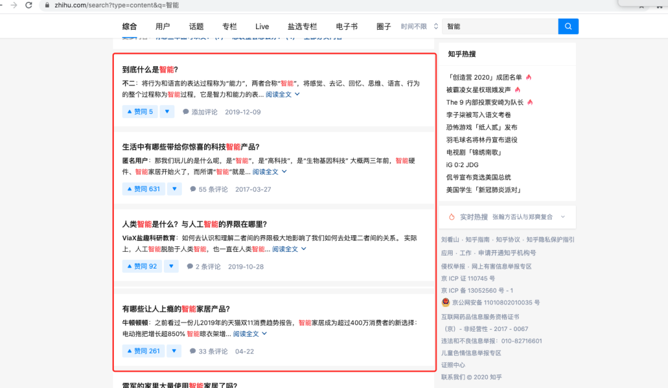This screenshot has width=668, height=388.
Task: Click flame icon next to The 9 内部投票安崎为队长
Action: (530, 102)
